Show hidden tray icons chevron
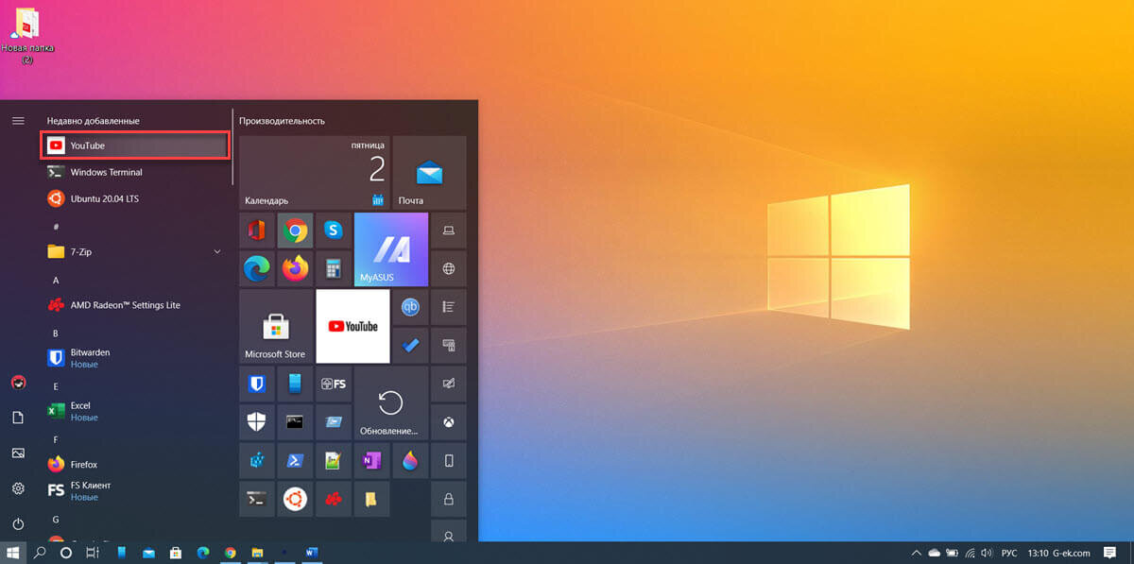Viewport: 1134px width, 564px height. [915, 553]
